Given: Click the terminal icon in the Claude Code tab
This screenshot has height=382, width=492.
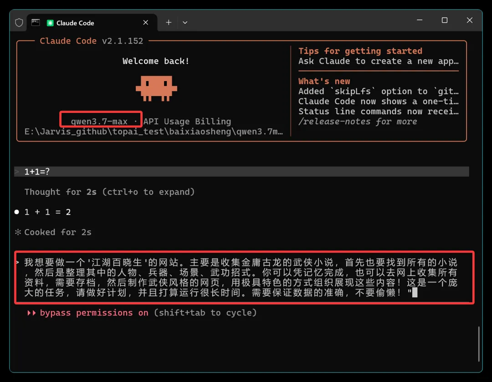Looking at the screenshot, I should tap(36, 23).
